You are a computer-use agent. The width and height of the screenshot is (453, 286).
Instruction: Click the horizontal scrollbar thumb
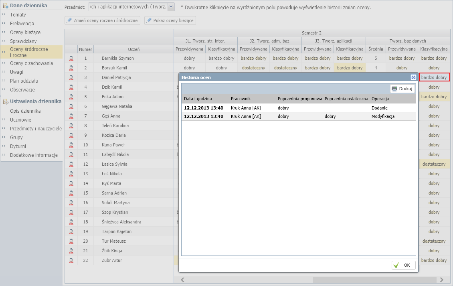point(374,280)
